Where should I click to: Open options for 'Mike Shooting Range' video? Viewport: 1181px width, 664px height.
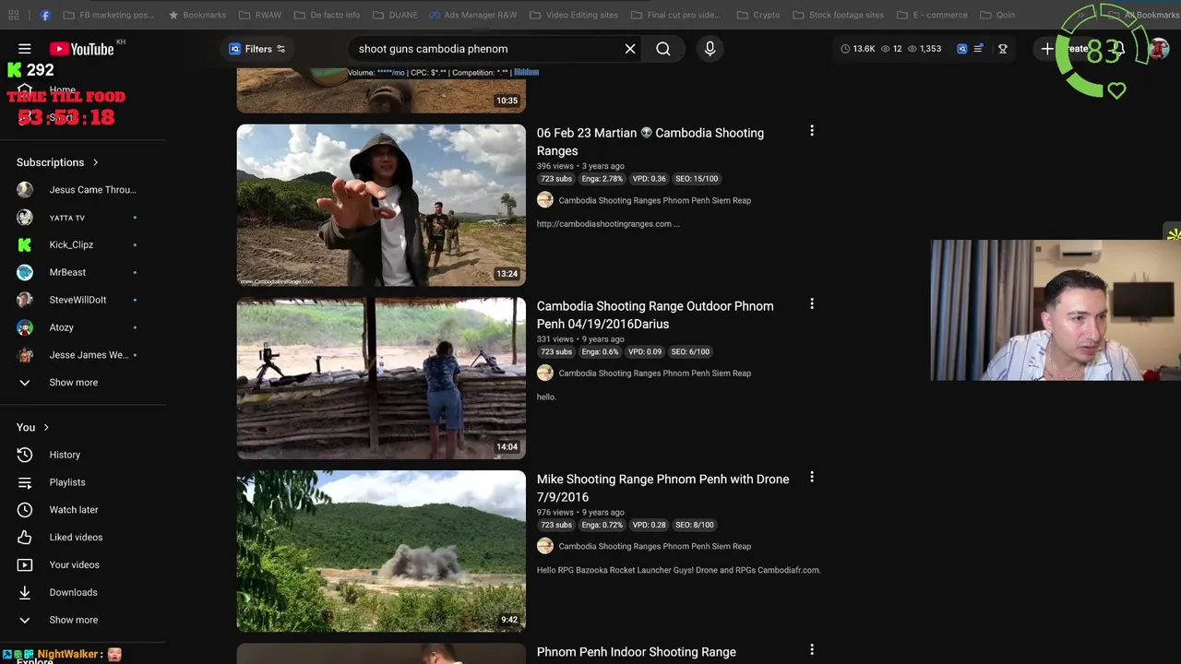pos(812,478)
